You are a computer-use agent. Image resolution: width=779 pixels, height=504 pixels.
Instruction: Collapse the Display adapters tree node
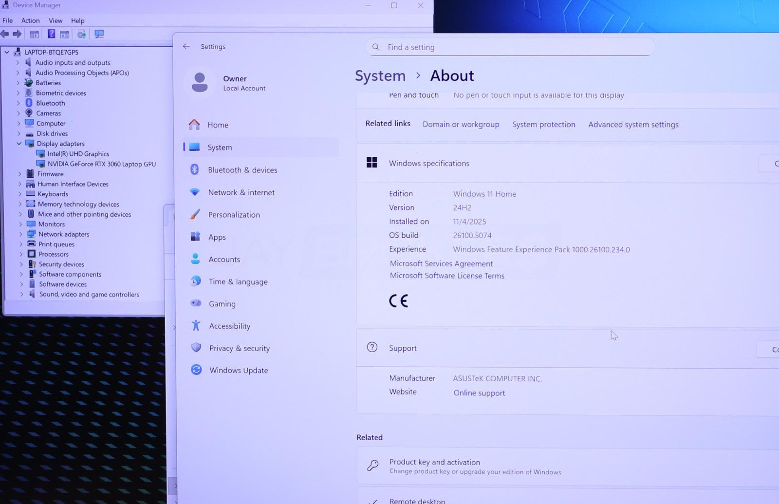point(19,144)
